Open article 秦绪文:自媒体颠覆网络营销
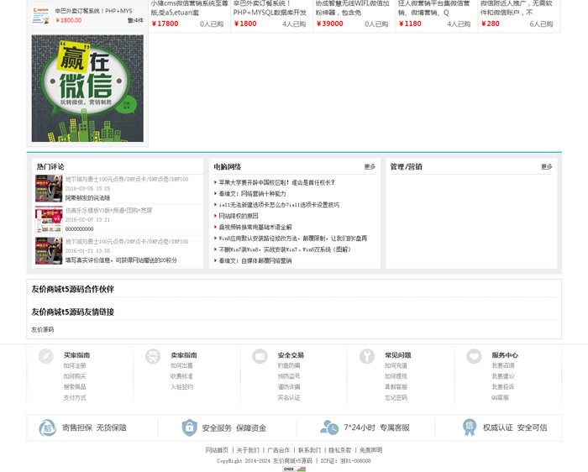The width and height of the screenshot is (588, 472). 255,260
